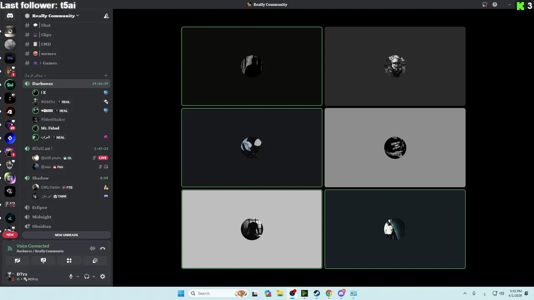Open the F-13 server icon
Image resolution: width=534 pixels, height=300 pixels.
(x=10, y=205)
